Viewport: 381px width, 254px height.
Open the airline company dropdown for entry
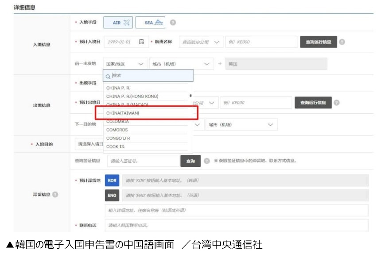201,42
